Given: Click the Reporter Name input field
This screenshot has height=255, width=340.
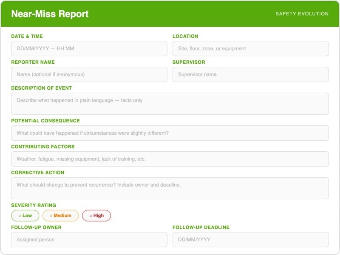Looking at the screenshot, I should pos(89,74).
